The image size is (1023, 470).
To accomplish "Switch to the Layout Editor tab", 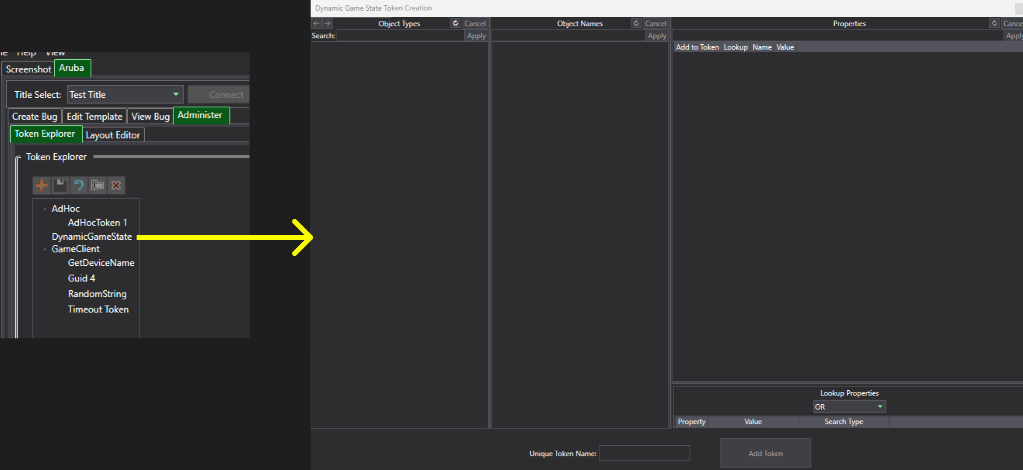I will (113, 135).
